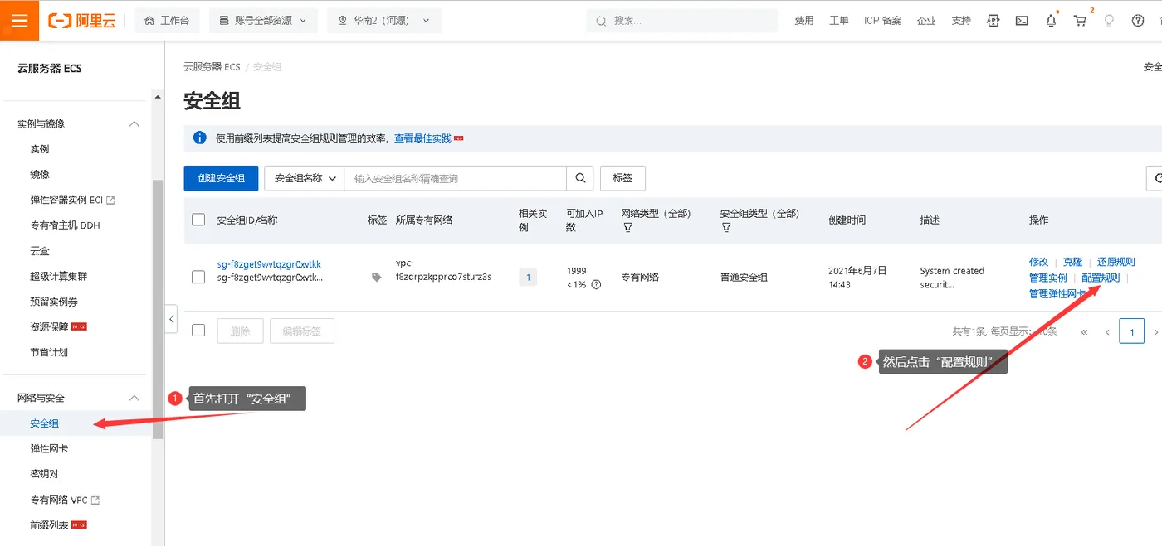This screenshot has height=546, width=1162.
Task: Open the 安全组类型 filter funnel
Action: (x=726, y=227)
